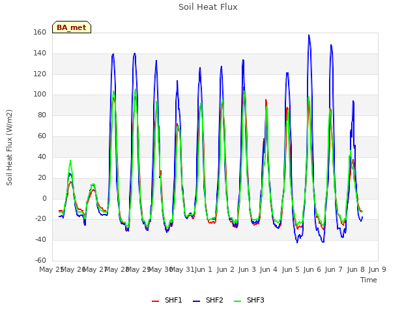Click the Soil Heat Flux (W/m2) axis title

point(9,147)
